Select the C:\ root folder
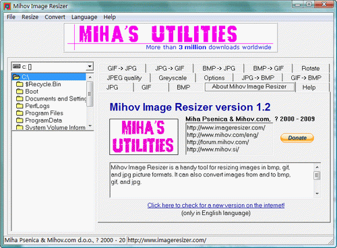Image resolution: width=337 pixels, height=248 pixels. coord(49,77)
